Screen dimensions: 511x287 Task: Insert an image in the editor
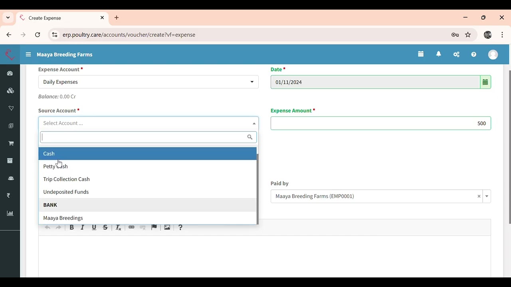point(167,227)
